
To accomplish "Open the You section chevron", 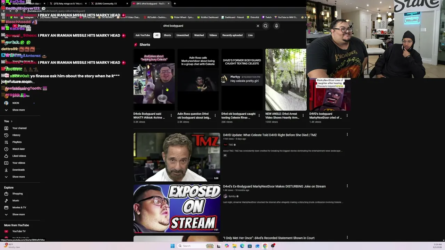I will coord(11,121).
